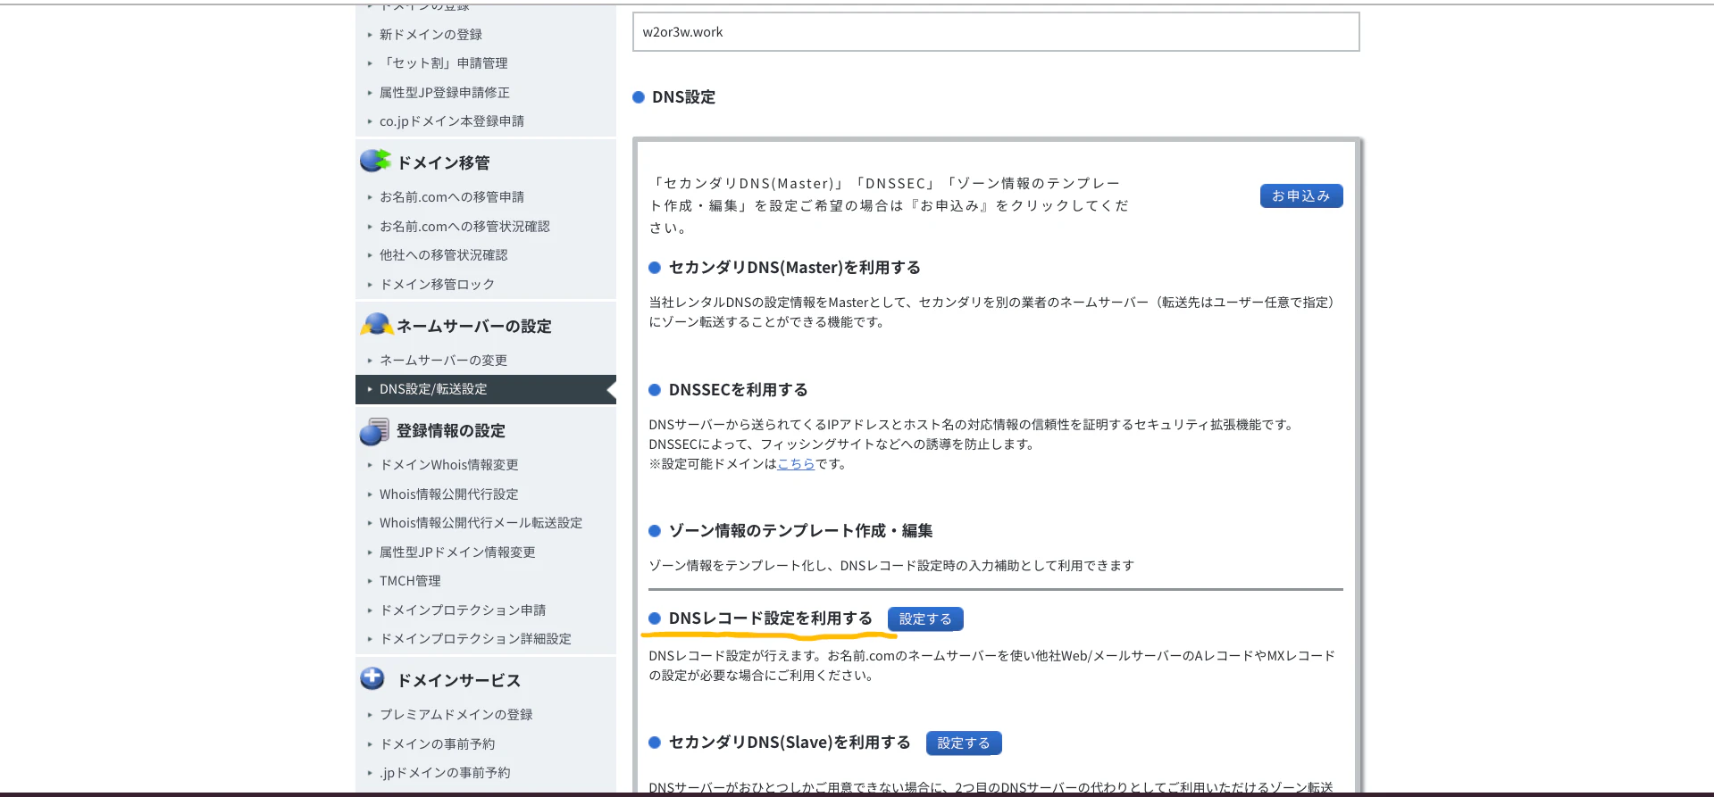Click the ドメインサービス plus icon
Image resolution: width=1714 pixels, height=797 pixels.
372,678
